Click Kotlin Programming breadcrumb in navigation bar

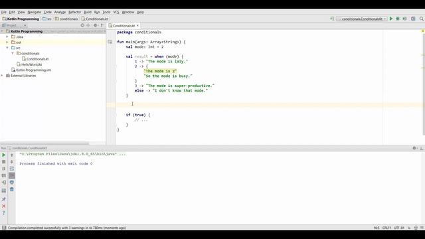coord(21,19)
